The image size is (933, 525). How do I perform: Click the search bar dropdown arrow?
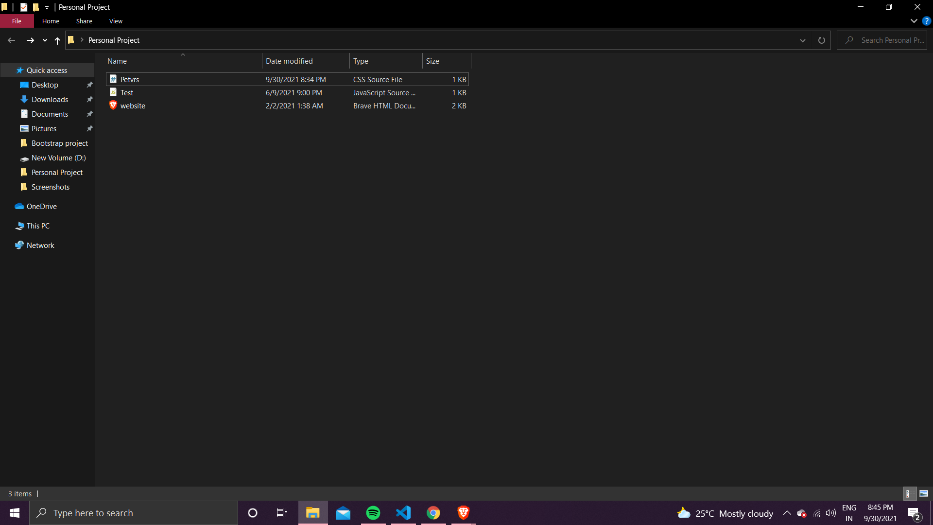coord(802,40)
